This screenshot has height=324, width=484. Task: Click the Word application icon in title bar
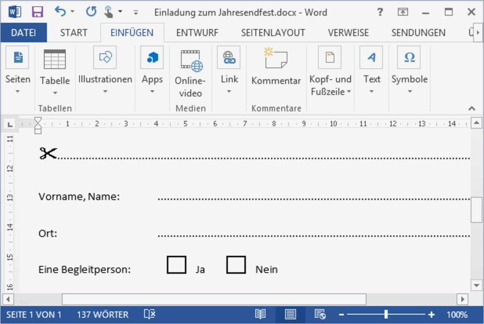tap(15, 12)
